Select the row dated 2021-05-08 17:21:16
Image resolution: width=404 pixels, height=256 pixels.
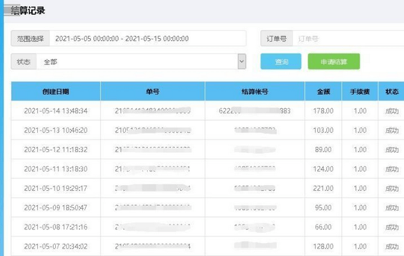[56, 226]
